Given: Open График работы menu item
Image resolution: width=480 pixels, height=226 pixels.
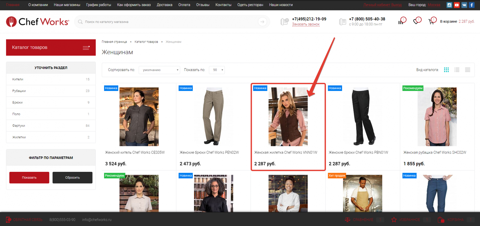Looking at the screenshot, I should (99, 5).
